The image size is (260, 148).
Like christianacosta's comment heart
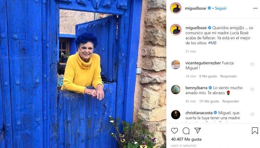(x=252, y=114)
